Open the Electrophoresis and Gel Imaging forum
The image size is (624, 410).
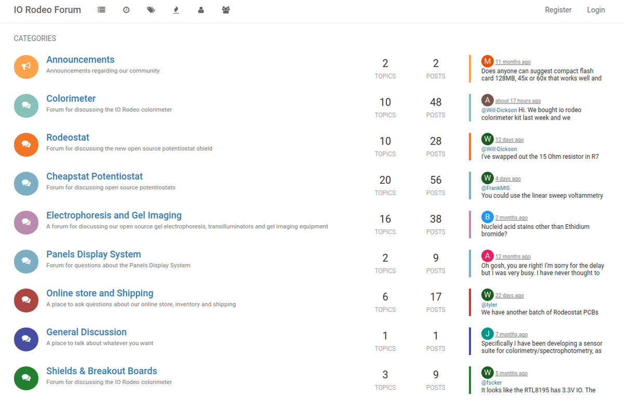(113, 215)
